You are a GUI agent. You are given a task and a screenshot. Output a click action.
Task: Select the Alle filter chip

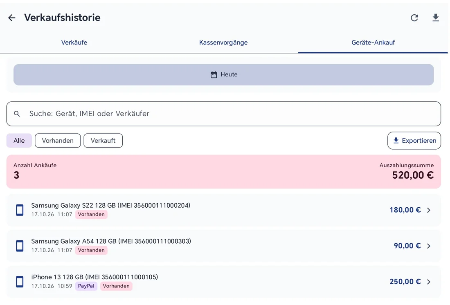19,141
